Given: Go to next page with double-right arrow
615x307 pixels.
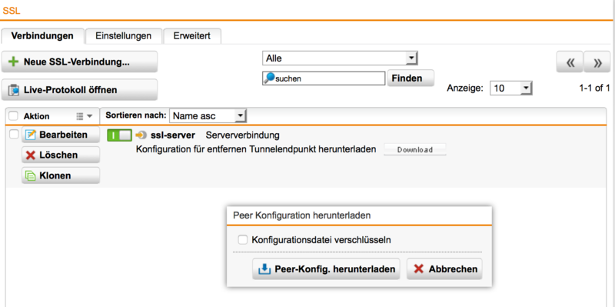Looking at the screenshot, I should [x=598, y=62].
